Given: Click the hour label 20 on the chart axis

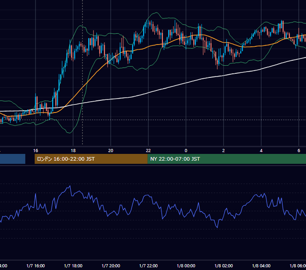Looking at the screenshot, I should click(x=111, y=151).
